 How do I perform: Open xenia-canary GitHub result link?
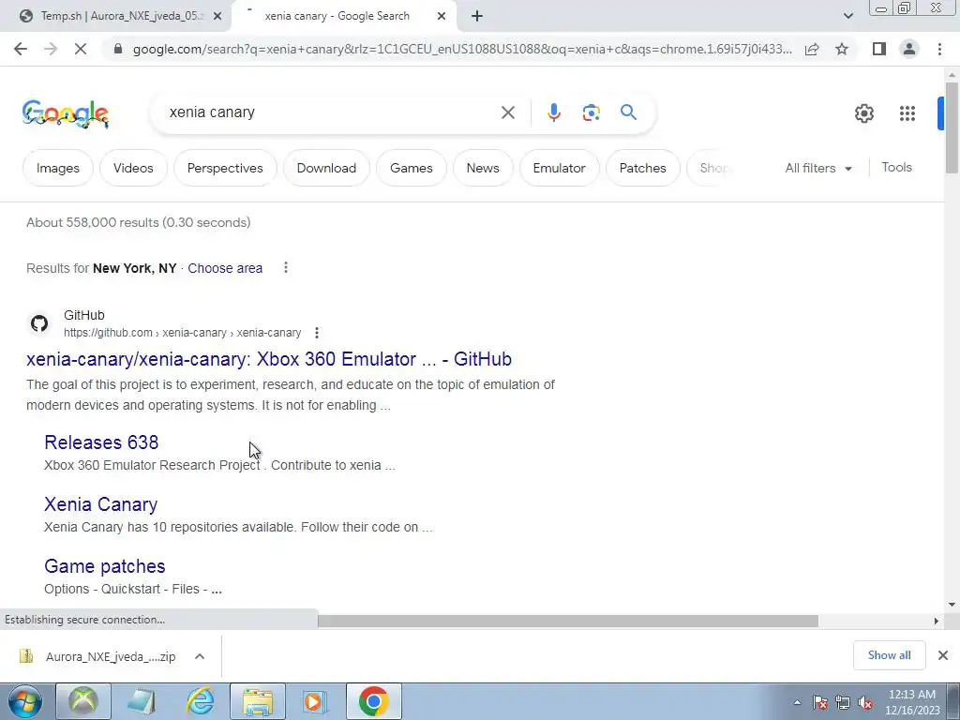269,359
